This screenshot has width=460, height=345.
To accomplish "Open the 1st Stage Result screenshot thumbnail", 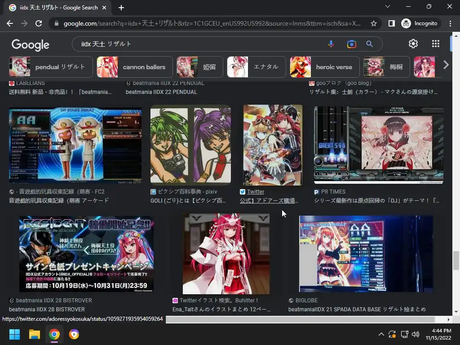I will (75, 146).
